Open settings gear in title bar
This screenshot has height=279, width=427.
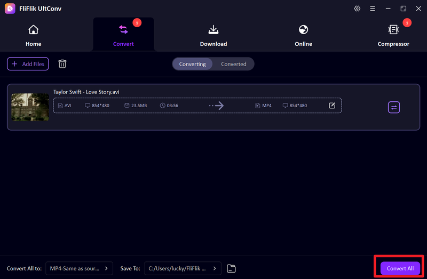(x=357, y=9)
